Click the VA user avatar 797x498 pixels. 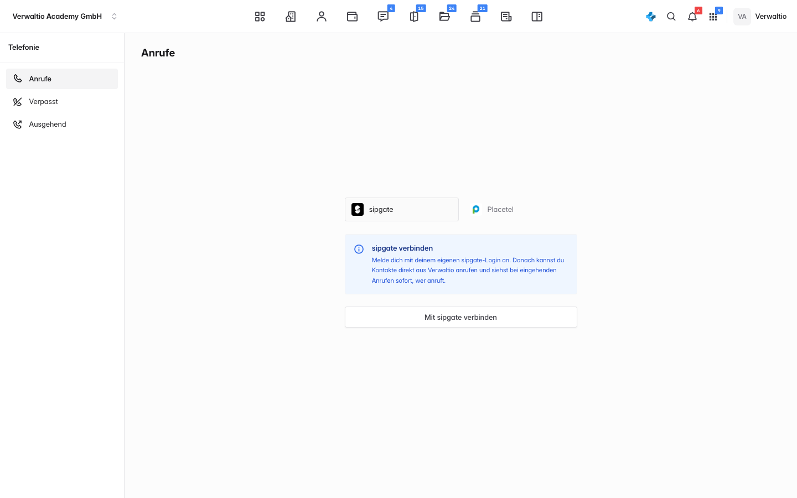tap(742, 17)
